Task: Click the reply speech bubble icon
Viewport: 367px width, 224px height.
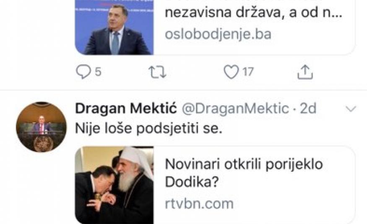Action: 82,72
